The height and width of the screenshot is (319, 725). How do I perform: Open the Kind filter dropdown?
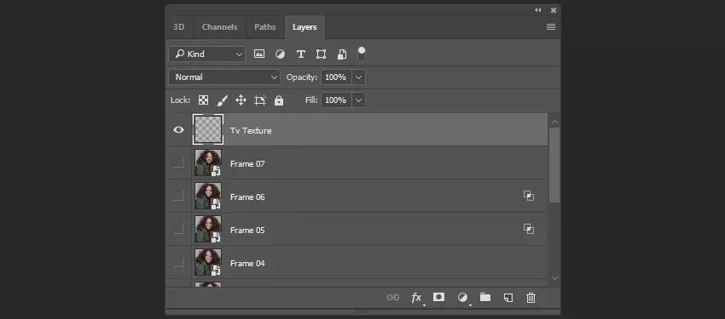pyautogui.click(x=206, y=54)
